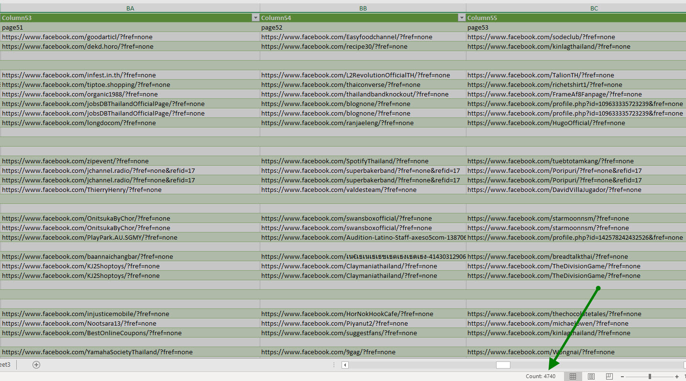Adjust the zoom slider handle
Image resolution: width=686 pixels, height=381 pixels.
coord(650,376)
